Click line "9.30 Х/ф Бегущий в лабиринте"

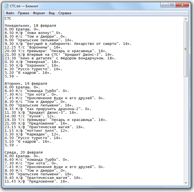[x=68, y=44]
